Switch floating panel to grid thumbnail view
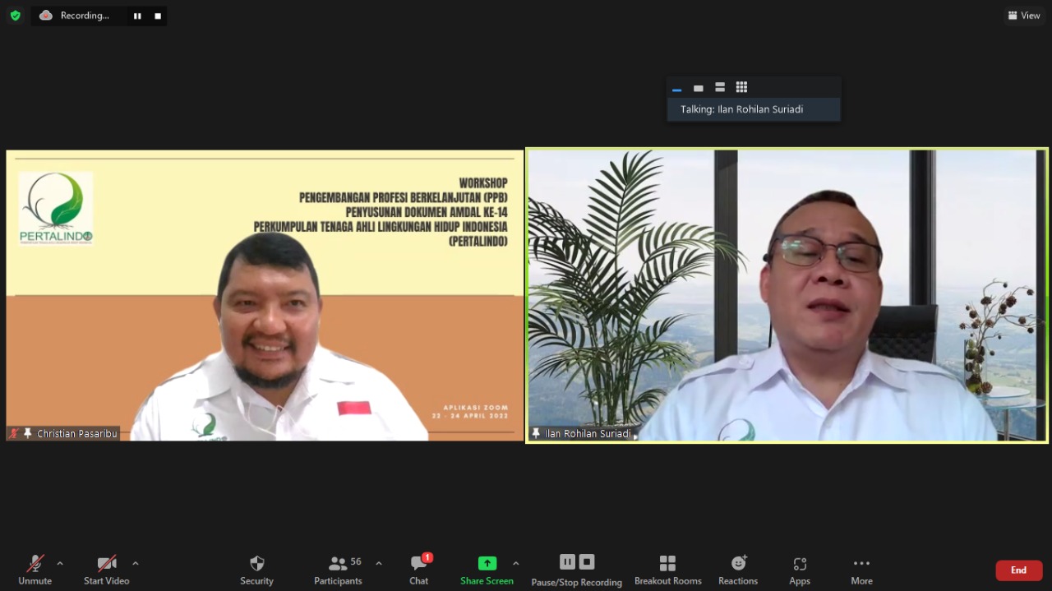This screenshot has width=1052, height=591. pyautogui.click(x=741, y=88)
